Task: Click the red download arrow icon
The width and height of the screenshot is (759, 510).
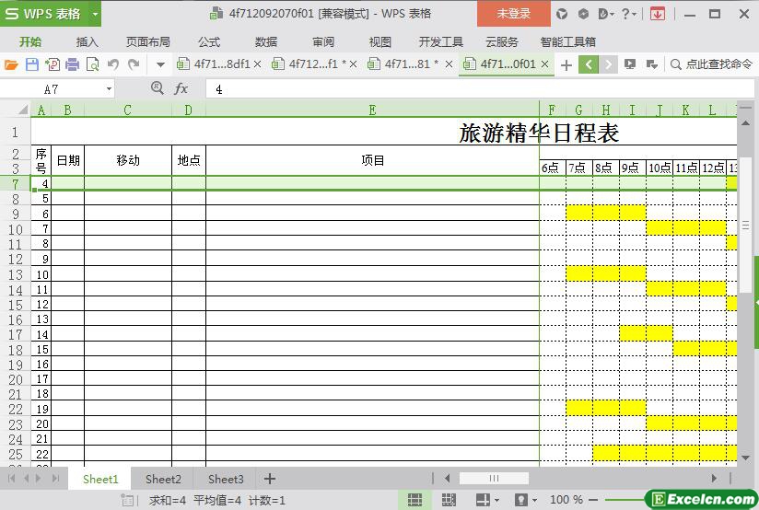Action: tap(657, 14)
